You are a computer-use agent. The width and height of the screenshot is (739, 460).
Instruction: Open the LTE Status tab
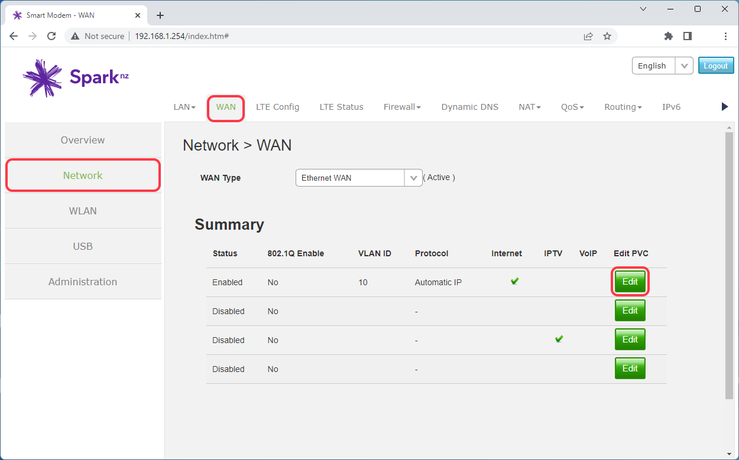pos(341,107)
